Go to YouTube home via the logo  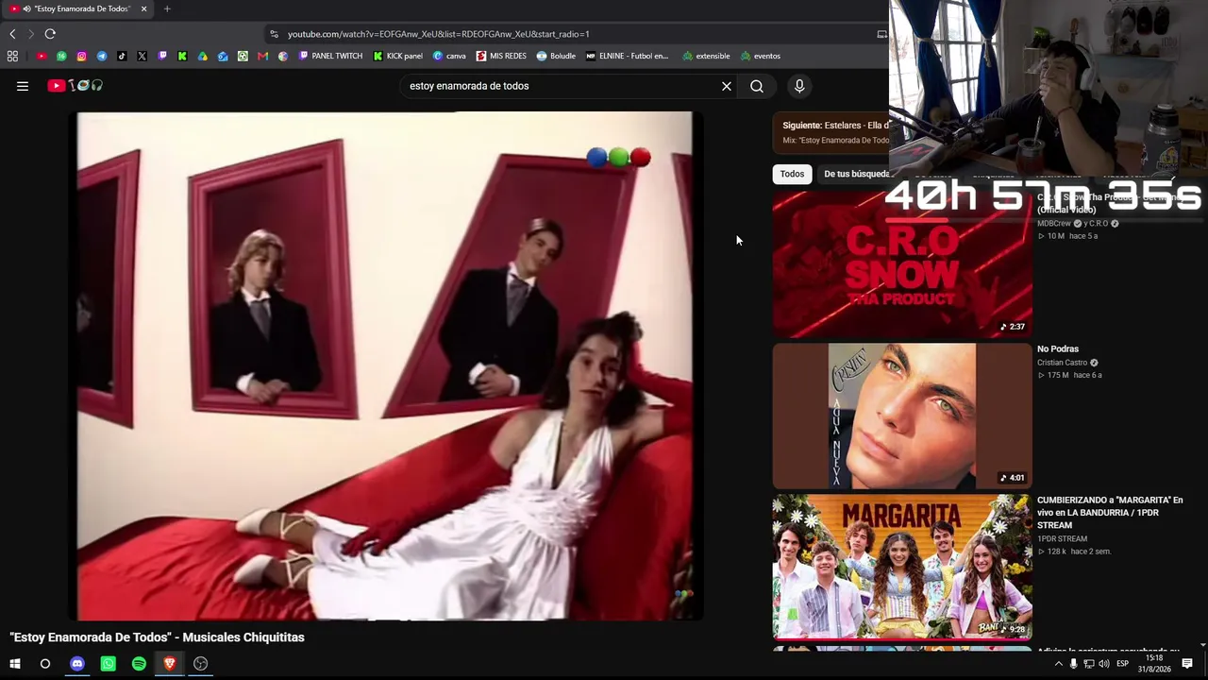click(75, 86)
